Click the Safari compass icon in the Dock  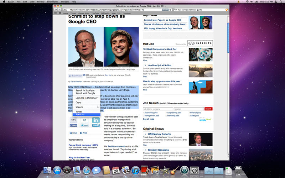(x=87, y=171)
